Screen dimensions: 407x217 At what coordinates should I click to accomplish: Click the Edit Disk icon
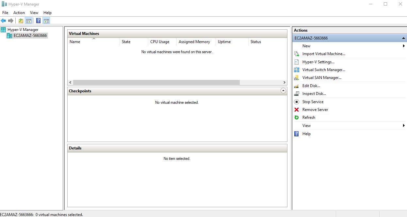coord(297,86)
